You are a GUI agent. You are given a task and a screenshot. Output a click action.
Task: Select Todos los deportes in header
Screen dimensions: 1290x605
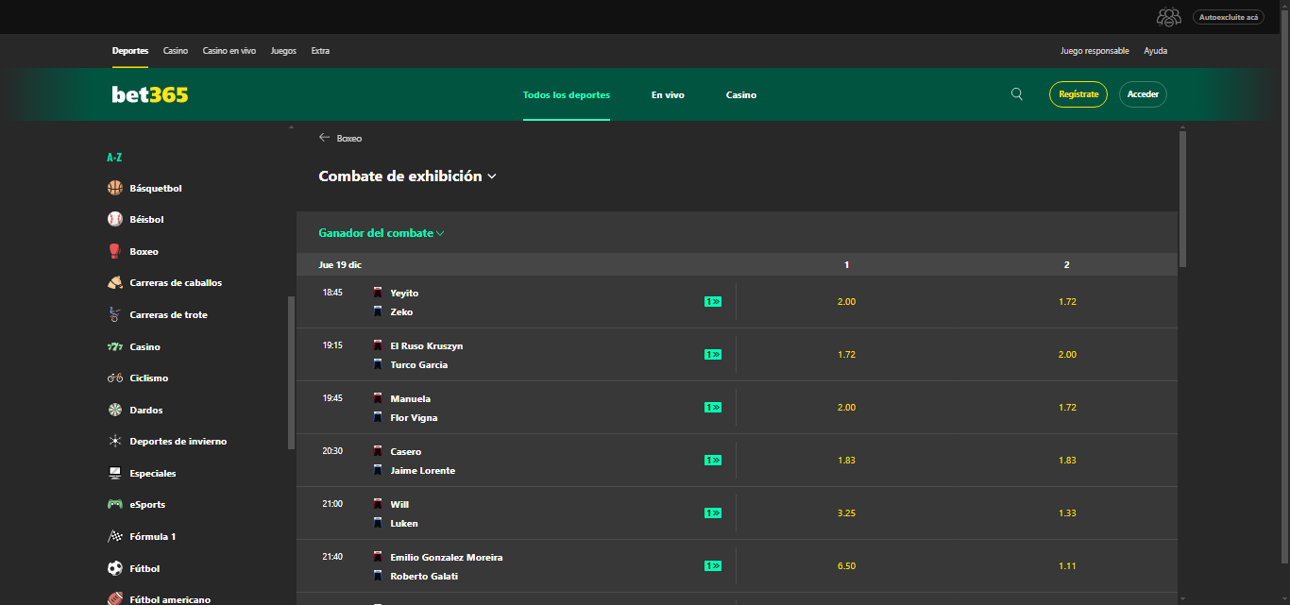pyautogui.click(x=567, y=94)
